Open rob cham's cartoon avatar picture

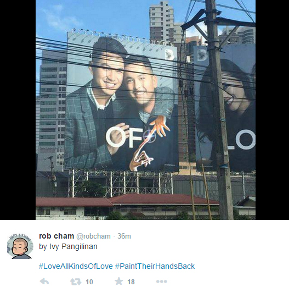point(20,246)
